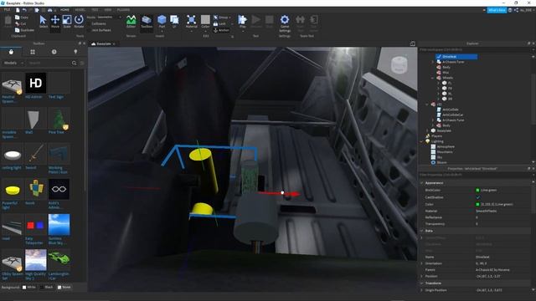The image size is (536, 301).
Task: Open the Material picker icon
Action: (192, 20)
